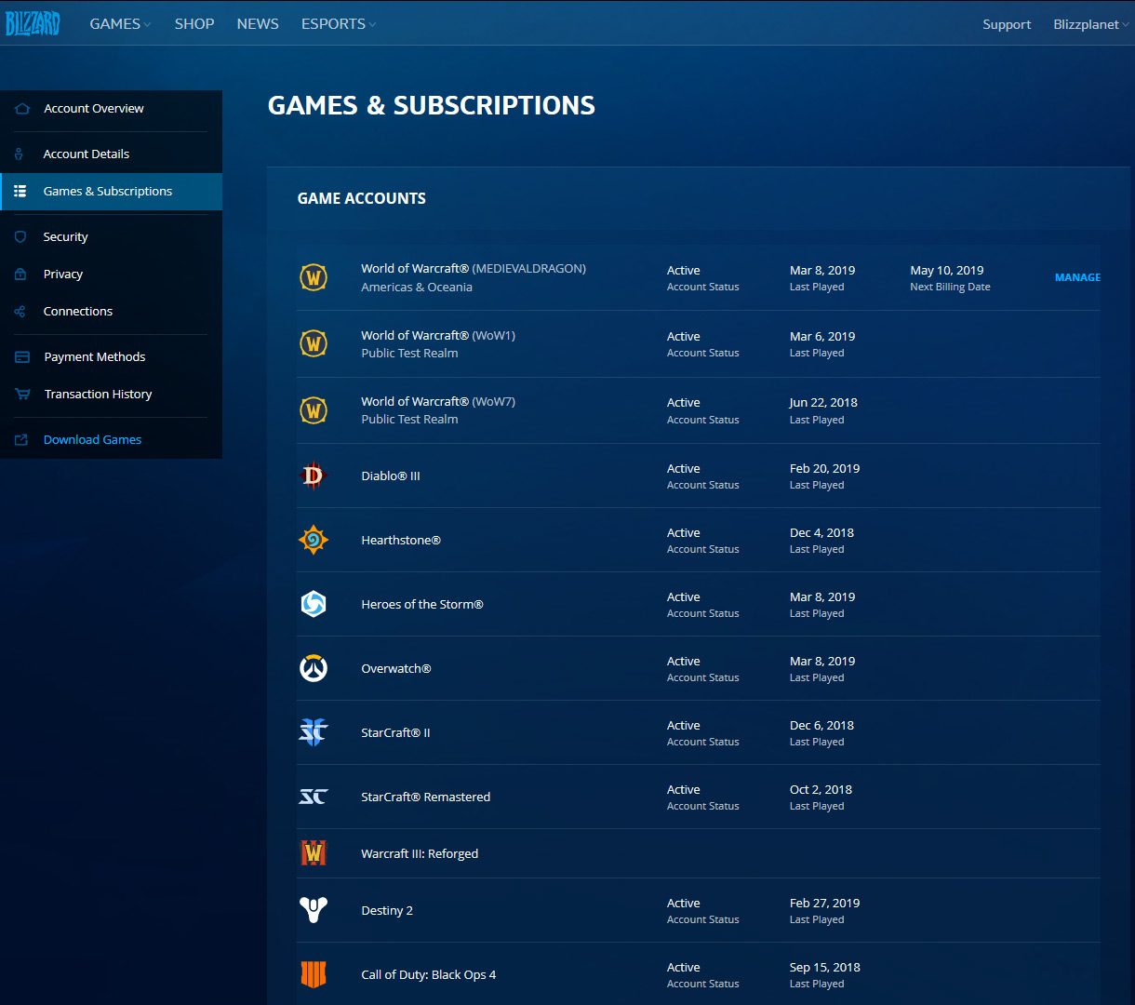Click the Account Details person icon

tap(20, 154)
